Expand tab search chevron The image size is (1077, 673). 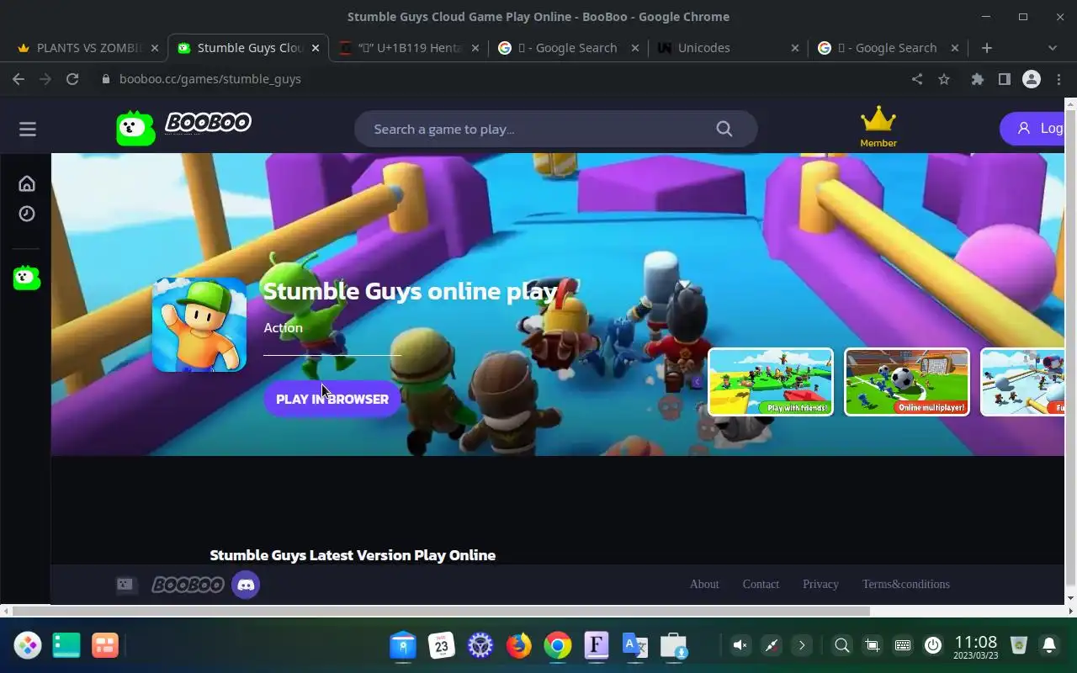pos(1052,48)
